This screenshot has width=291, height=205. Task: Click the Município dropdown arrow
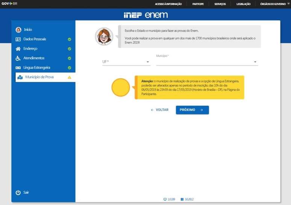tap(255, 62)
